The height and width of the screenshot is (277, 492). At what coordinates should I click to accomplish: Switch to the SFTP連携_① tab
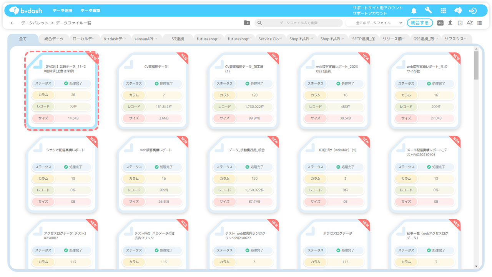363,39
